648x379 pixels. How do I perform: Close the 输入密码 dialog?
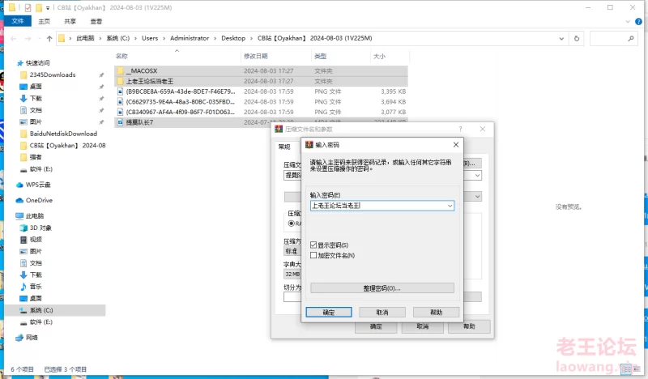click(455, 145)
